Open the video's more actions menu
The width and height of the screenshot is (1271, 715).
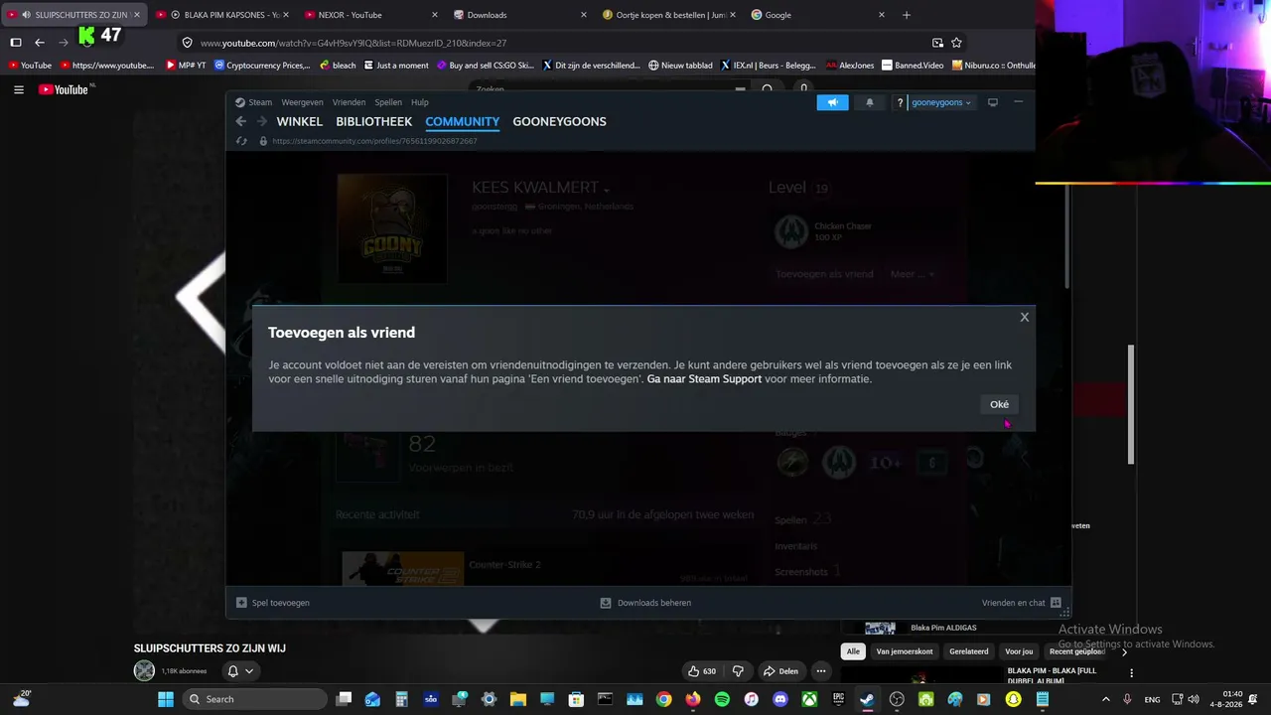point(821,671)
